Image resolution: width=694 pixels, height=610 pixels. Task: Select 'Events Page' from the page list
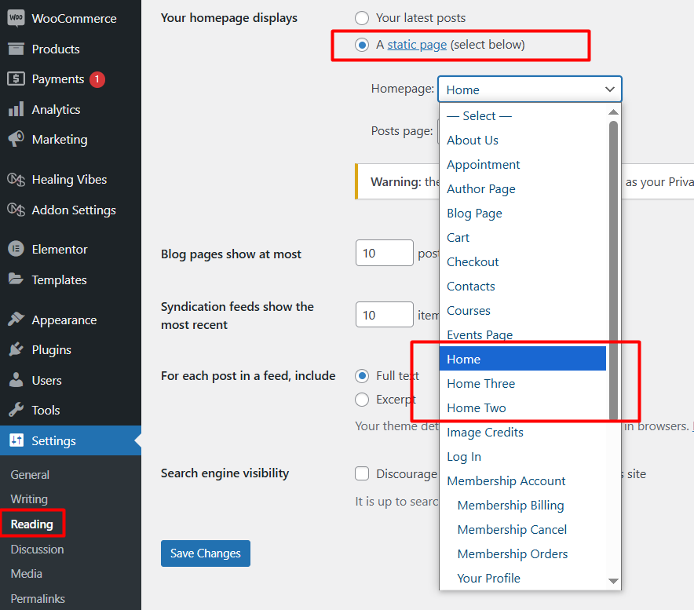[x=523, y=334]
